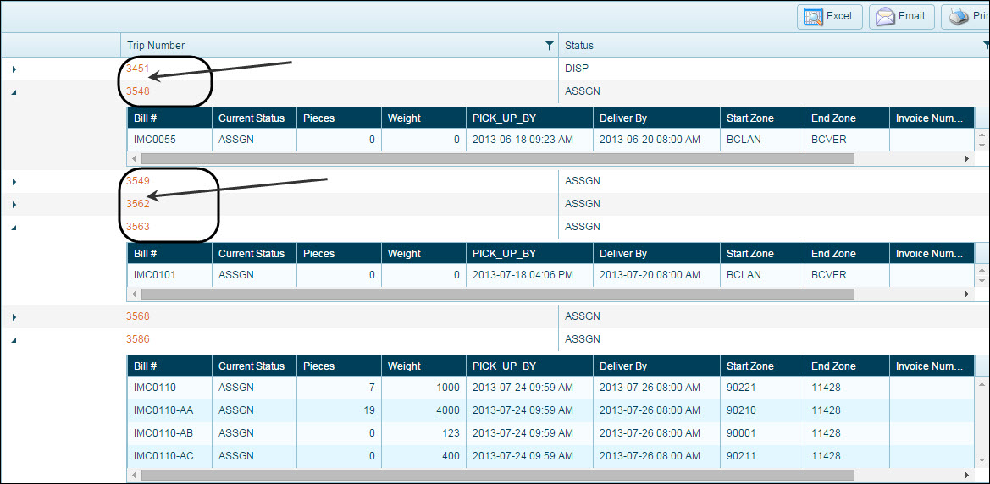The image size is (990, 484).
Task: Click the Email button
Action: 902,16
